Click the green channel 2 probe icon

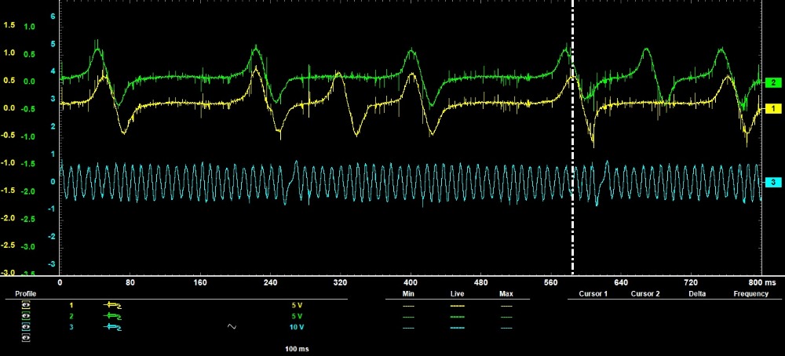112,315
